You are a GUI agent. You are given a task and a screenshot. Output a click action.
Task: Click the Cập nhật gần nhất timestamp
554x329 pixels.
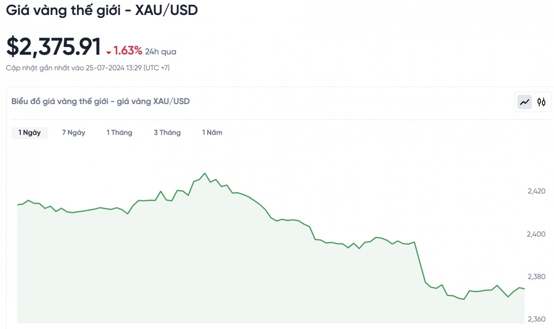tap(88, 68)
